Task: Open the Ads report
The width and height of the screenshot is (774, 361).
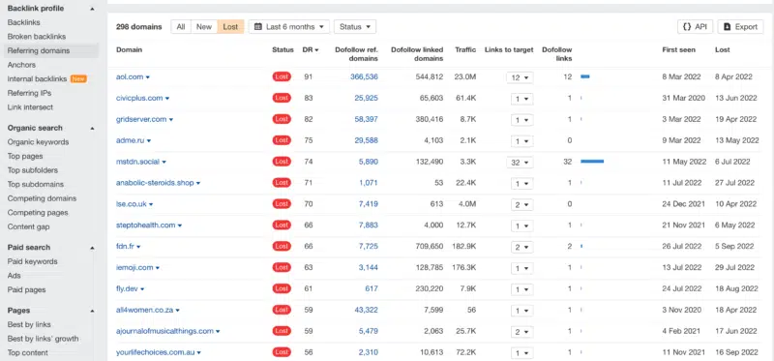Action: (14, 276)
